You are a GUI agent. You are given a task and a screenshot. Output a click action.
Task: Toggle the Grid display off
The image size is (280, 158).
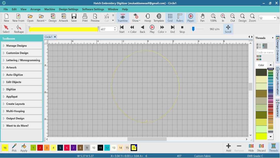tap(170, 18)
